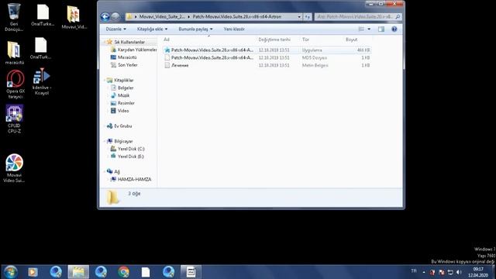Click the File Explorer taskbar button

(78, 272)
